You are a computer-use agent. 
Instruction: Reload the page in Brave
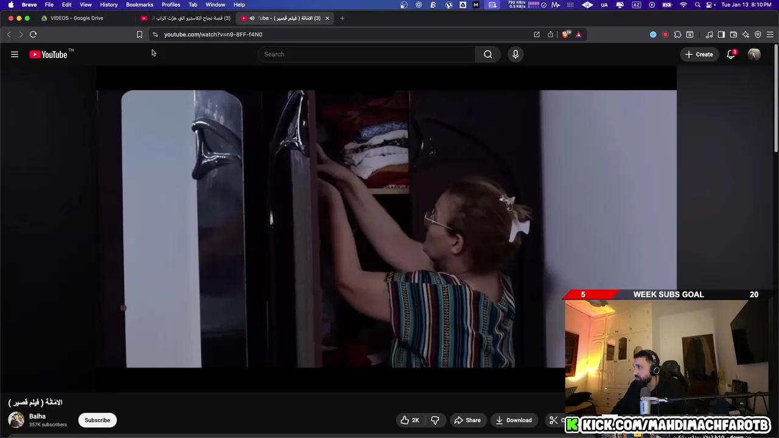tap(33, 35)
